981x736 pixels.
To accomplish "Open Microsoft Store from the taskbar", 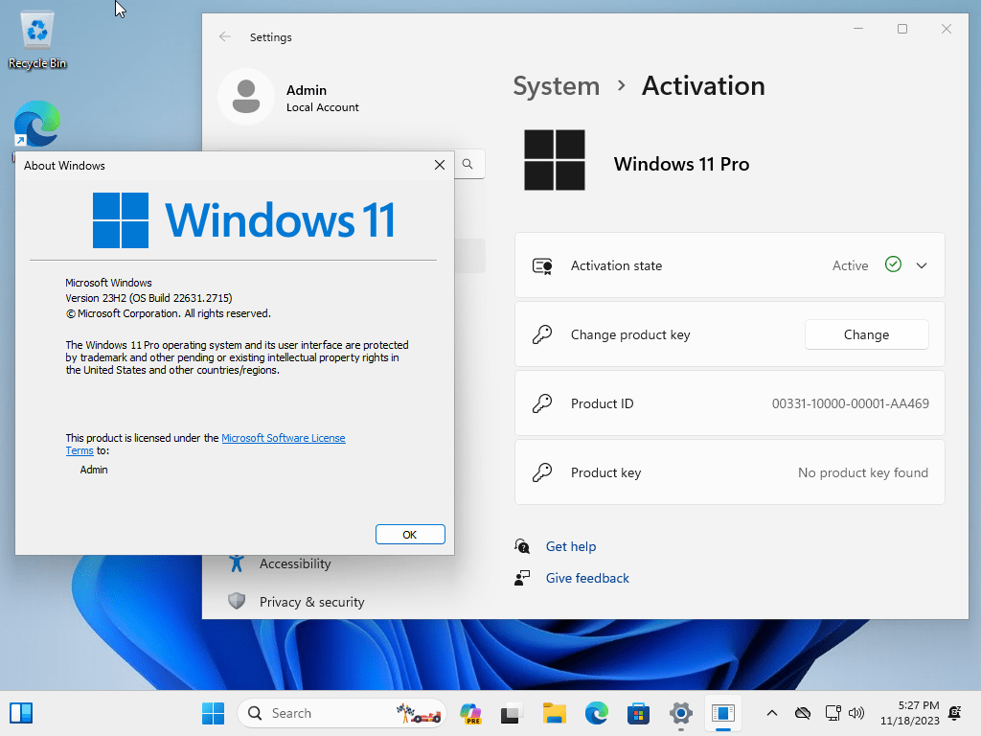I will [638, 713].
